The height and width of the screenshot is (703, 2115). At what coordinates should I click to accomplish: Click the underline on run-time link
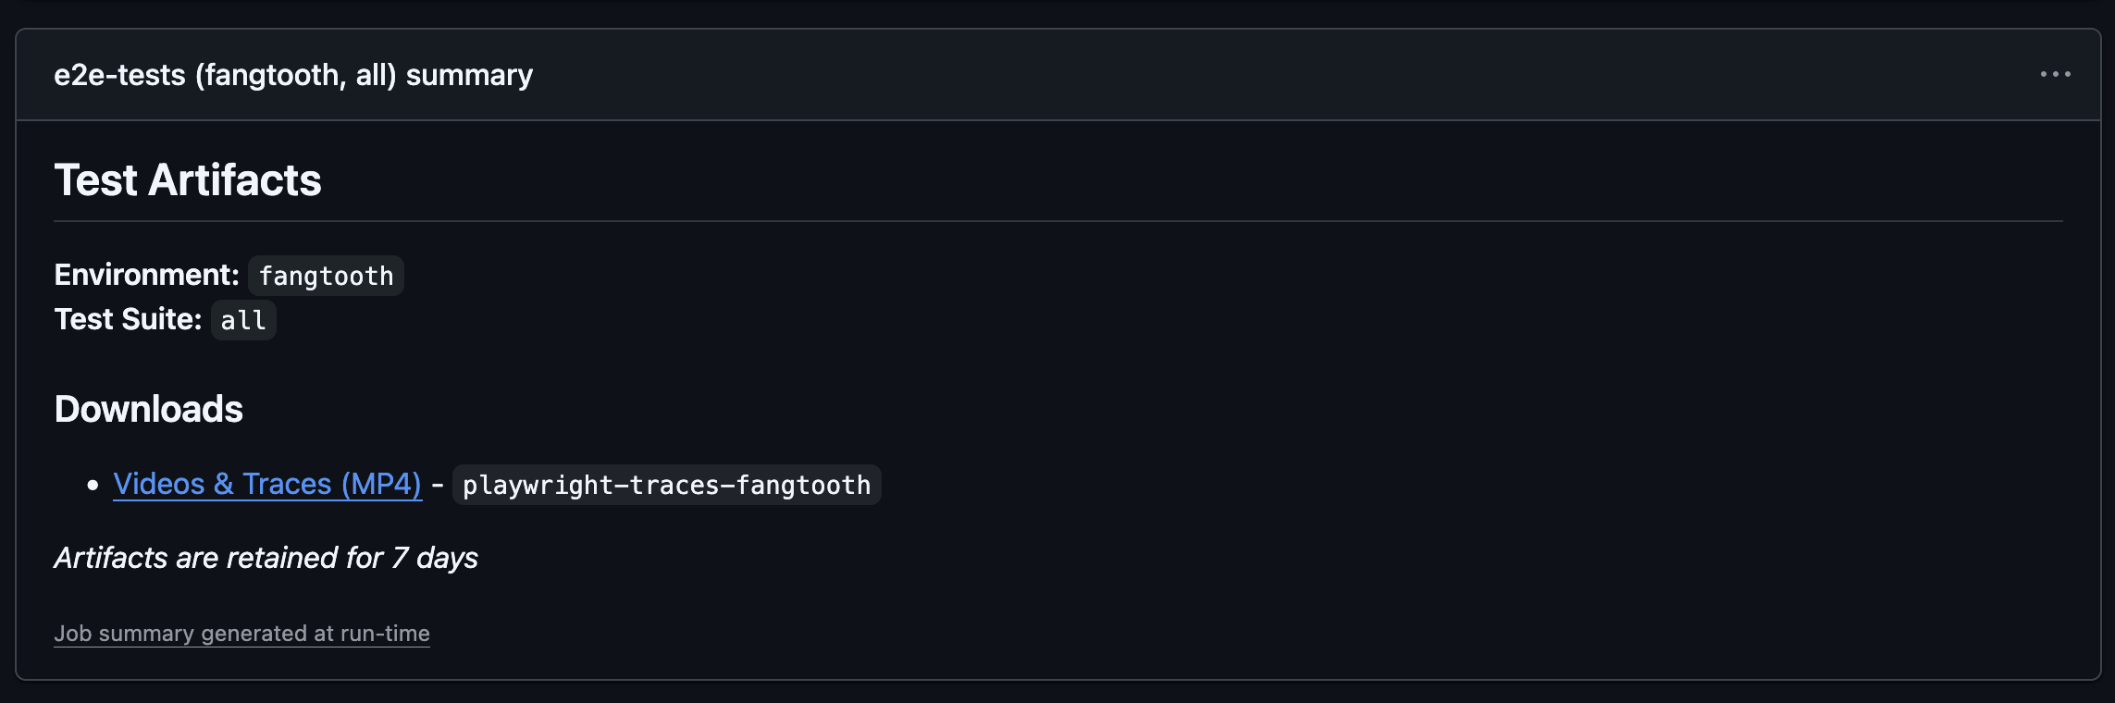click(242, 647)
